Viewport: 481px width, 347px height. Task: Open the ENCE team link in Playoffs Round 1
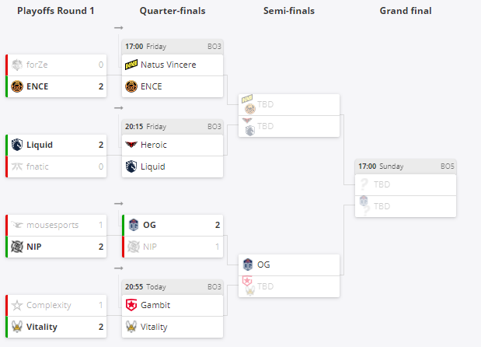[37, 86]
